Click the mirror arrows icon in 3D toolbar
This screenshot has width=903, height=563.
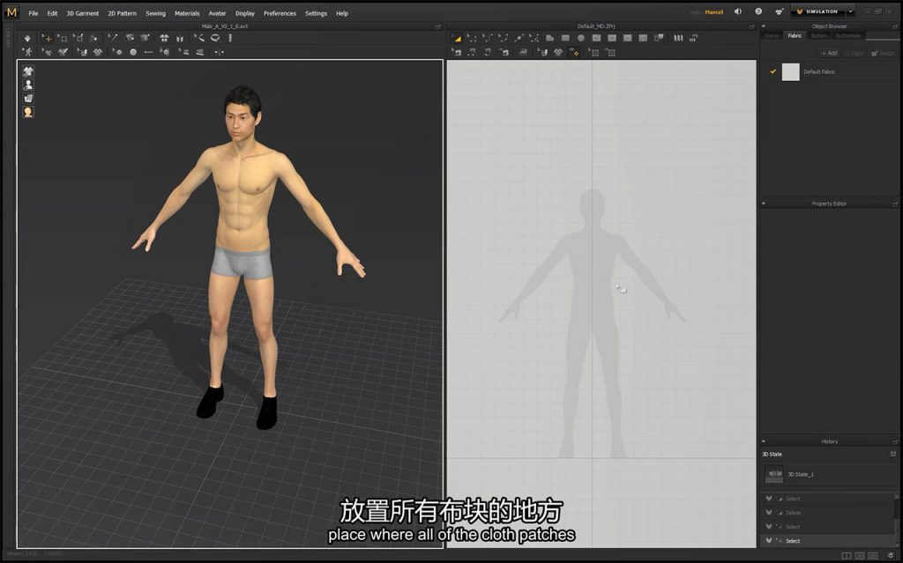pyautogui.click(x=219, y=52)
